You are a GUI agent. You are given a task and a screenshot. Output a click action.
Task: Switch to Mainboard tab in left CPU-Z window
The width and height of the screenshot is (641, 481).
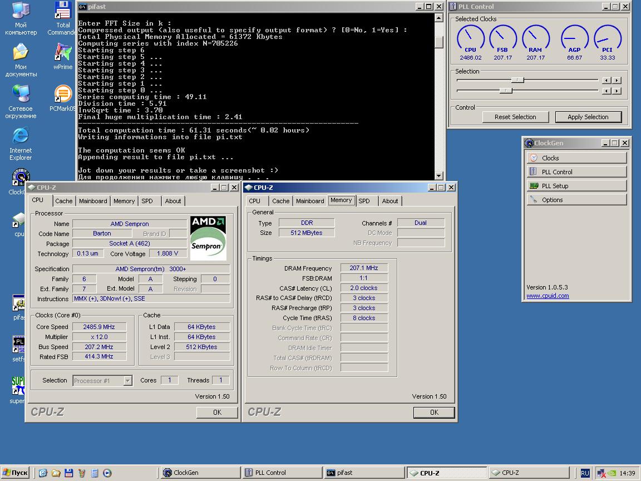coord(93,201)
